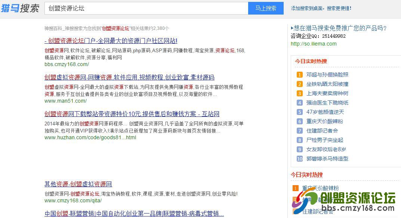
Task: Click the 马上搜索 button
Action: (266, 8)
